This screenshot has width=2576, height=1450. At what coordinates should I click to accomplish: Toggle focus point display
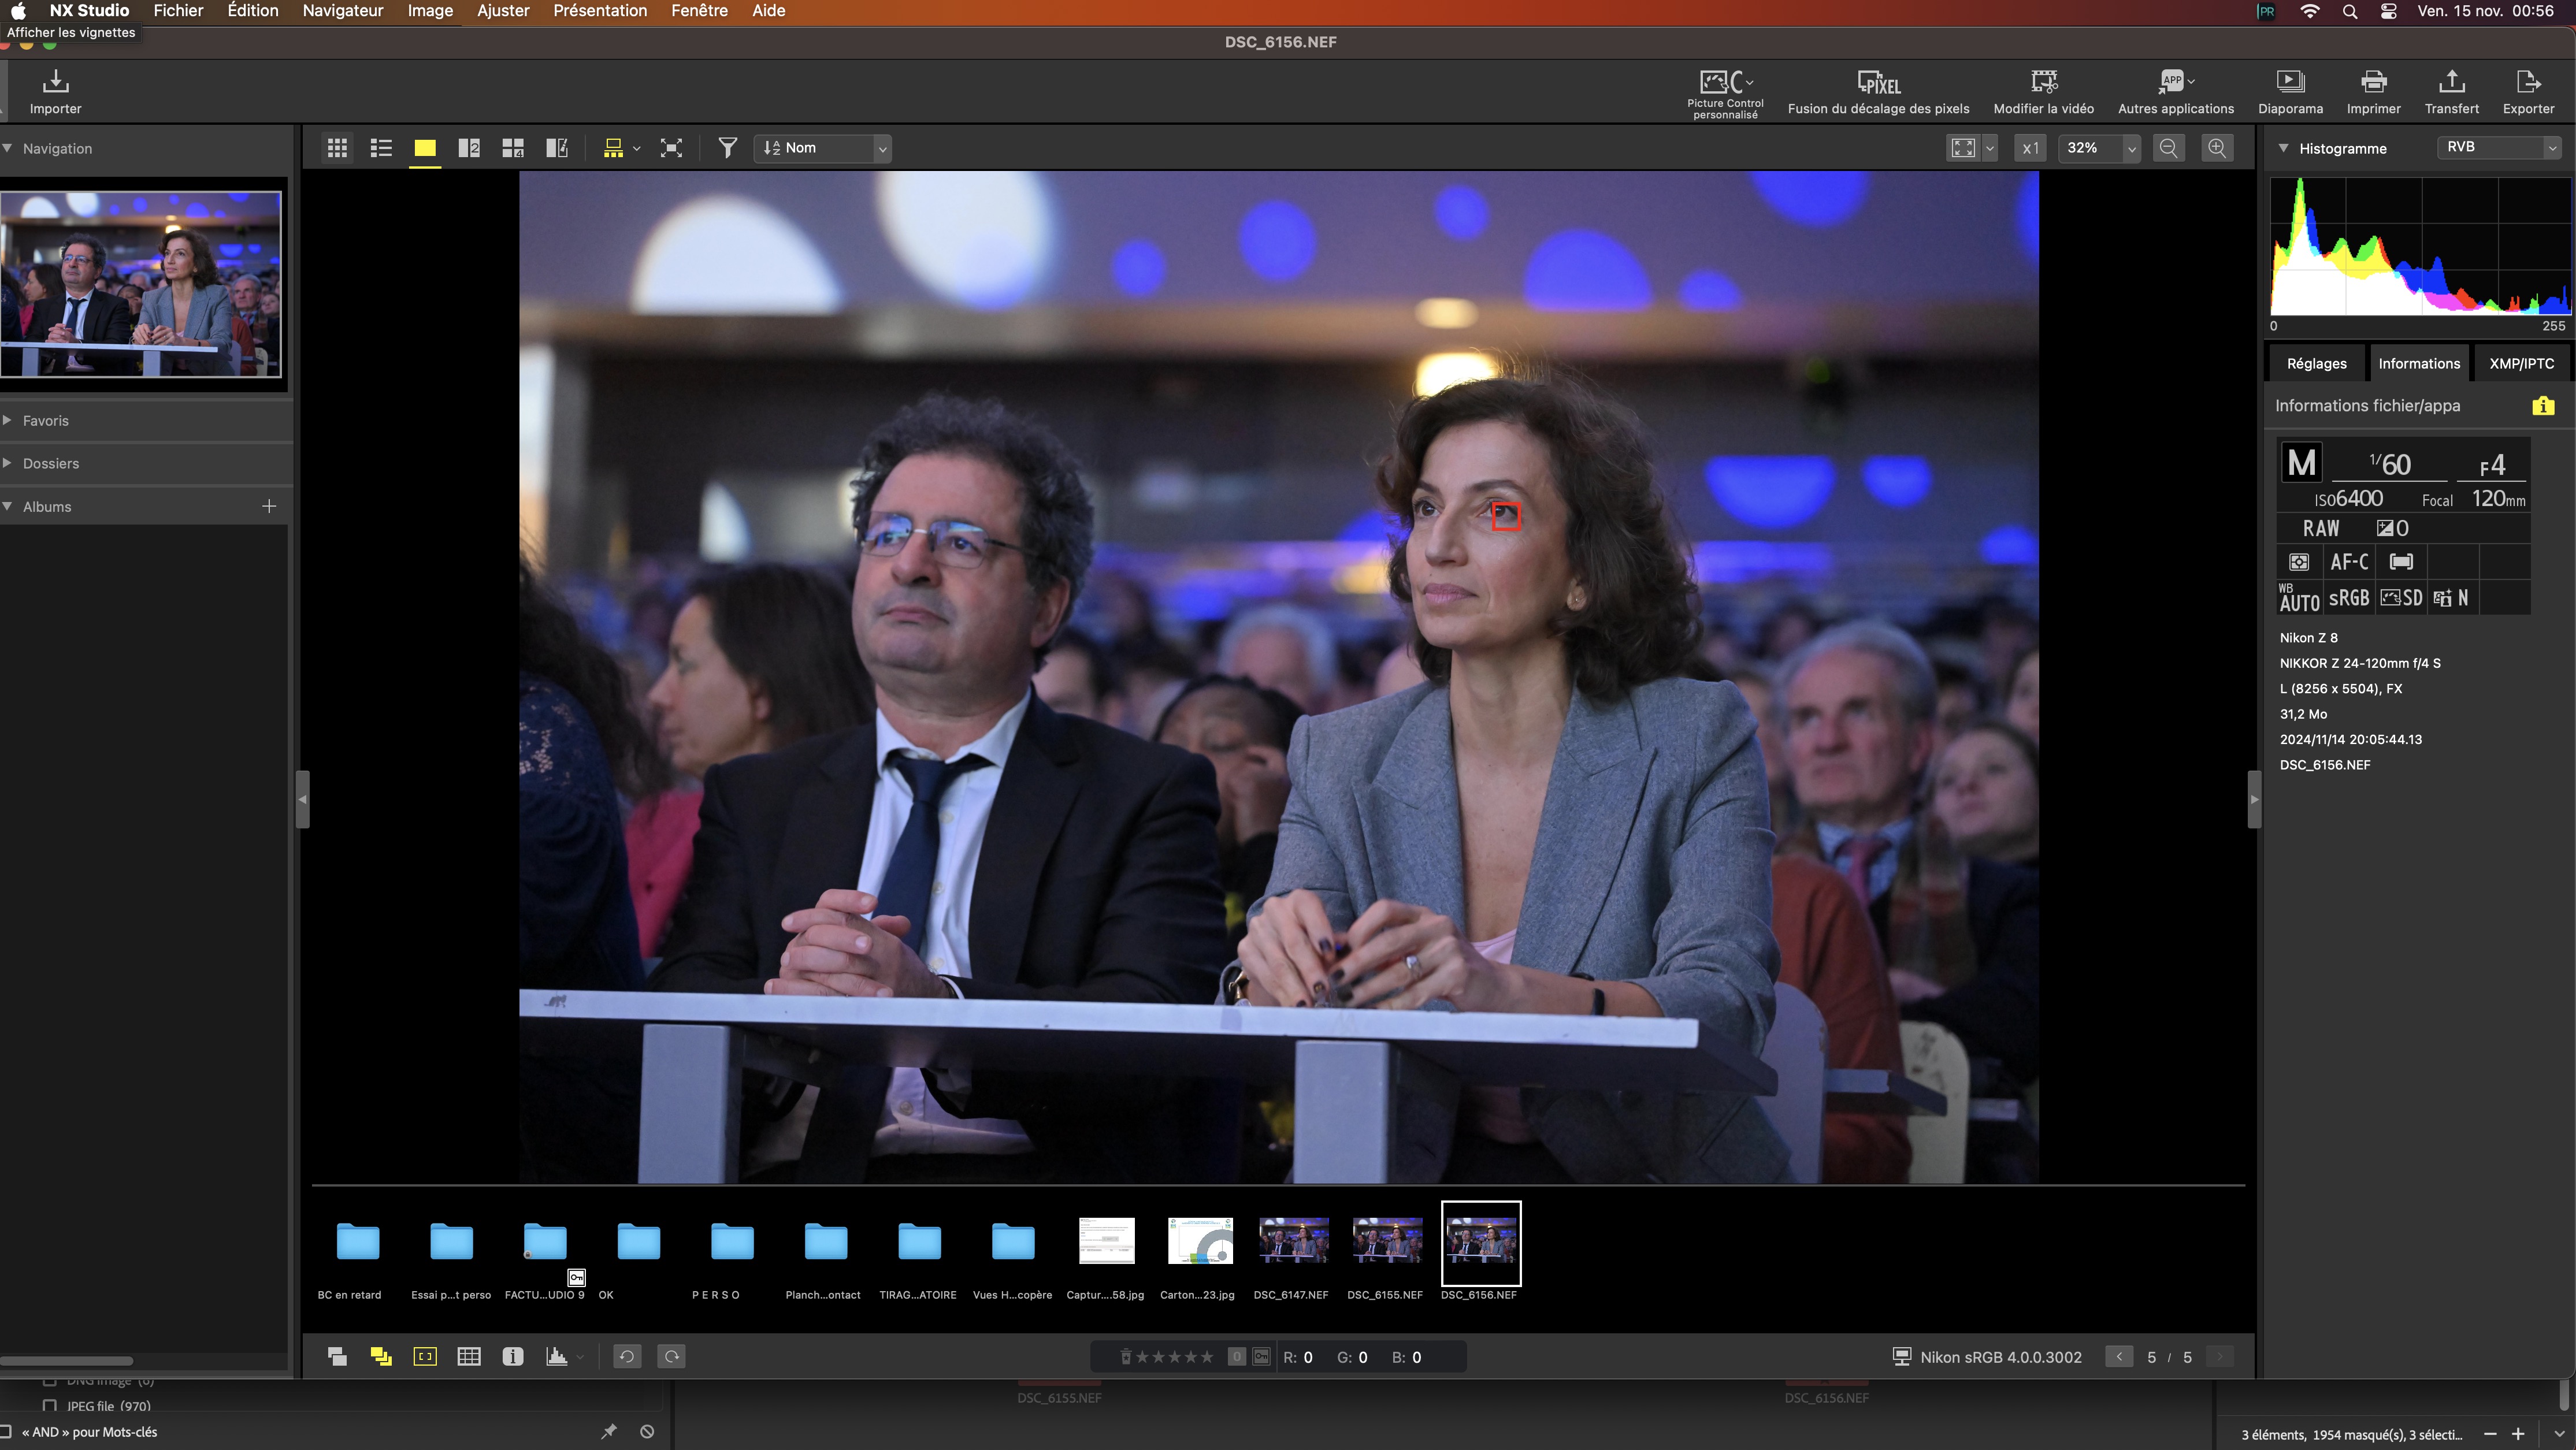click(x=425, y=1357)
